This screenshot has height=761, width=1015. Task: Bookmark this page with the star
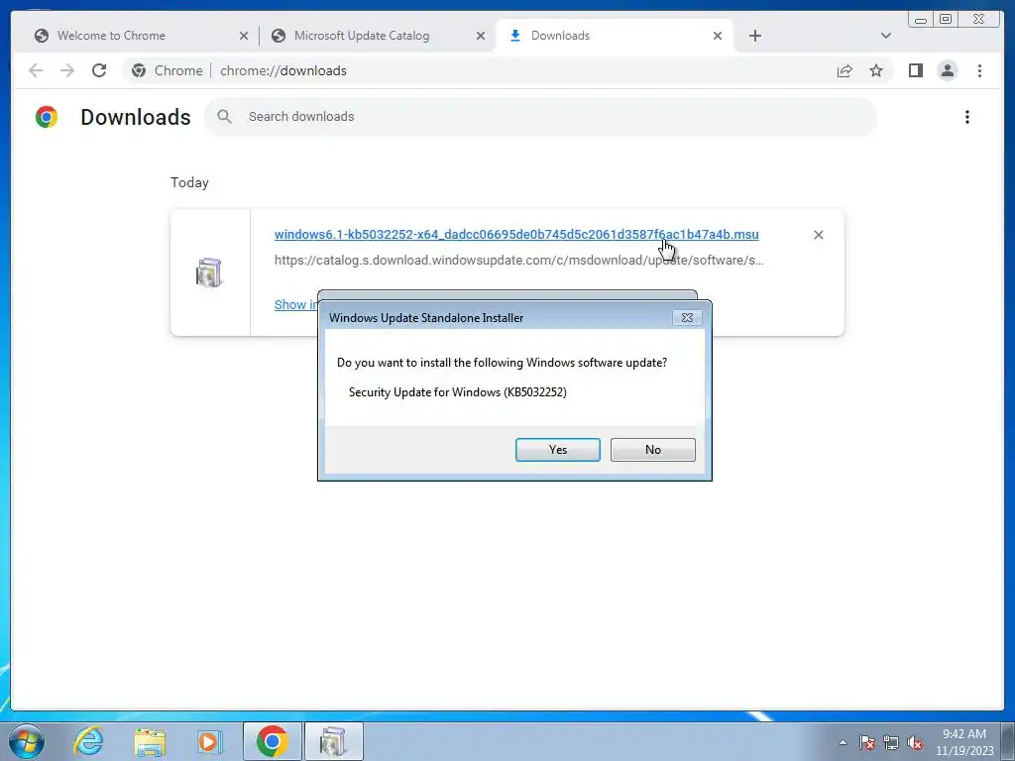pyautogui.click(x=876, y=70)
